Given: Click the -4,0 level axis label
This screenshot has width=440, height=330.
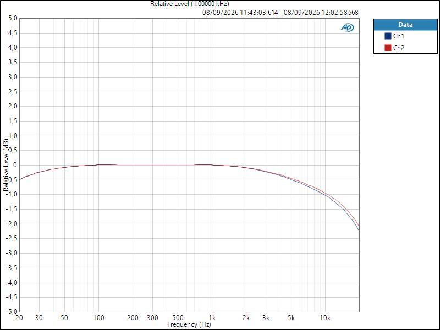Looking at the screenshot, I should [x=12, y=282].
